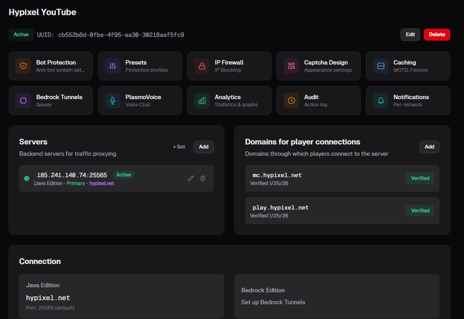The height and width of the screenshot is (319, 464).
Task: Open Bedrock Tunnels Geyser card
Action: click(x=51, y=100)
